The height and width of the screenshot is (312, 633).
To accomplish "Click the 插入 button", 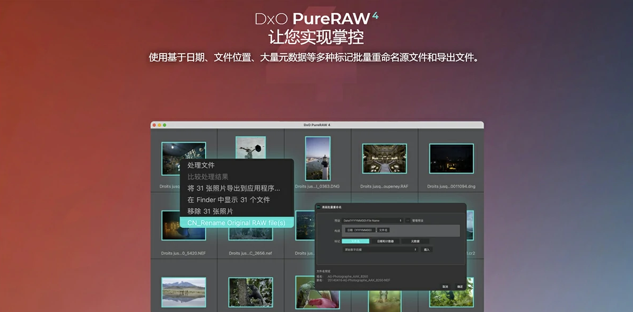I will 426,250.
